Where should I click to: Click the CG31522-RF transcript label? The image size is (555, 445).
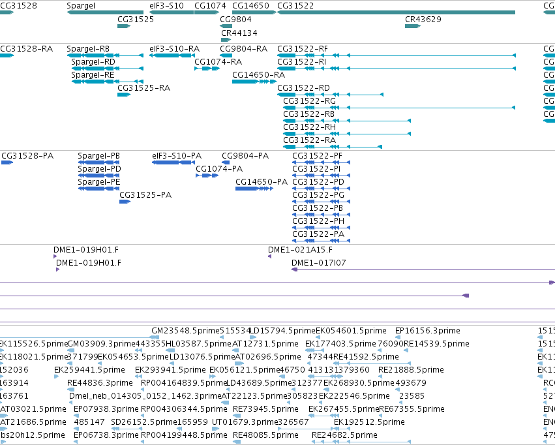point(302,48)
